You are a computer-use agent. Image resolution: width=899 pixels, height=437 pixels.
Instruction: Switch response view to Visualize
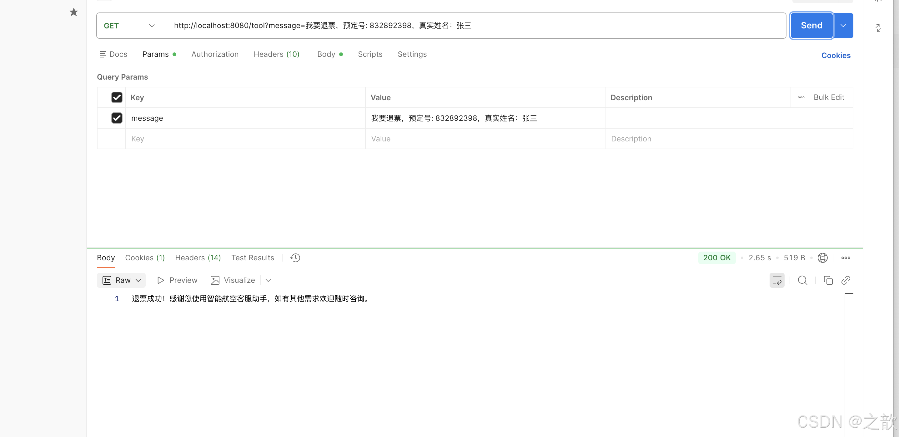pos(239,280)
